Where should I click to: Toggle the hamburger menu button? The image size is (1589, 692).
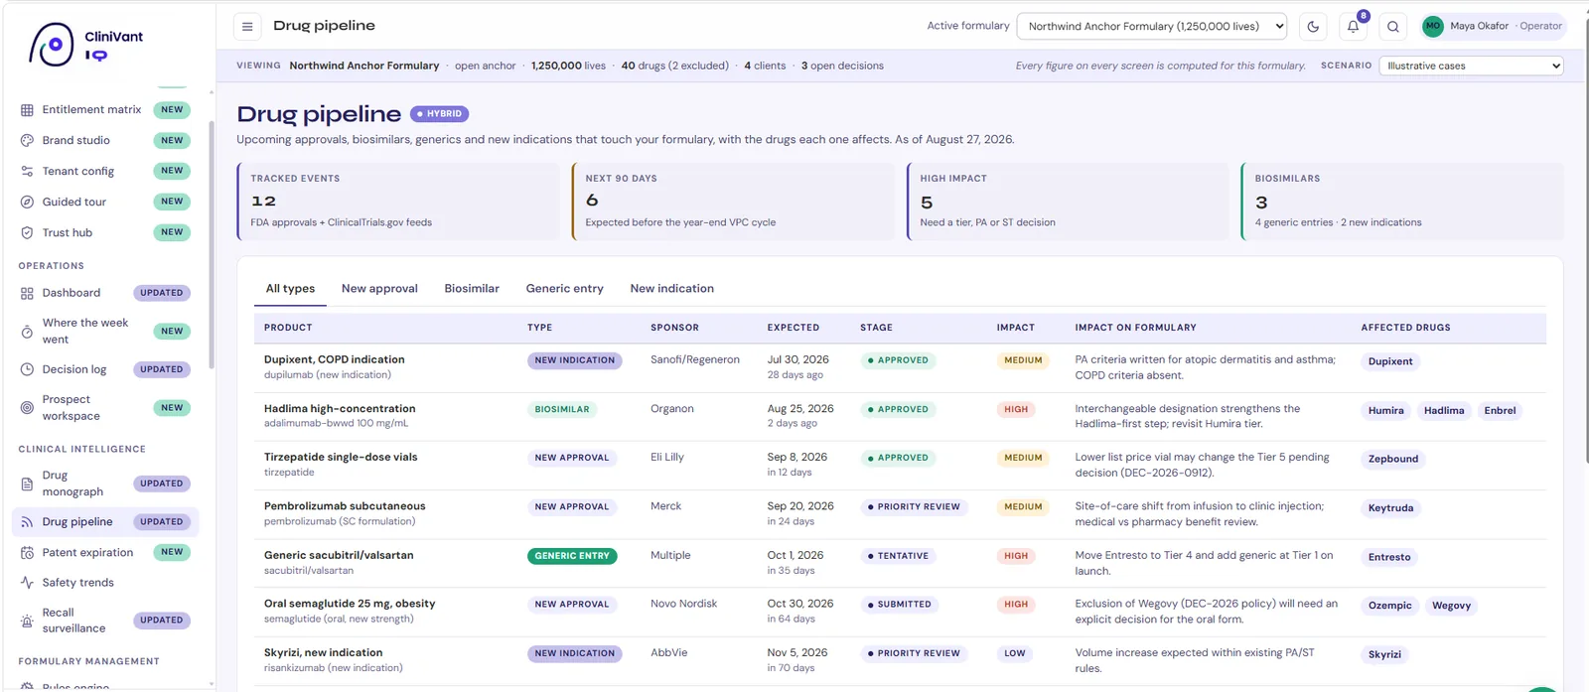point(247,27)
